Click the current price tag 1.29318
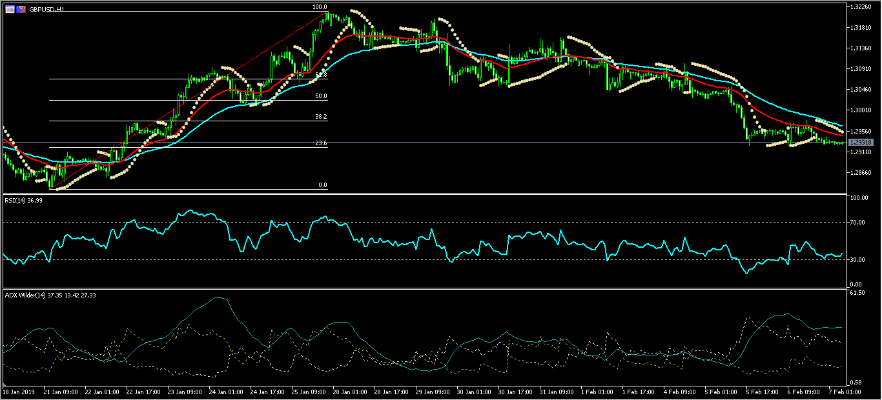 [x=861, y=142]
